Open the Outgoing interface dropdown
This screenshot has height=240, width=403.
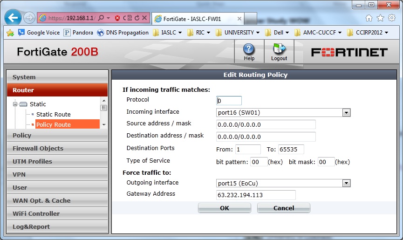point(346,183)
